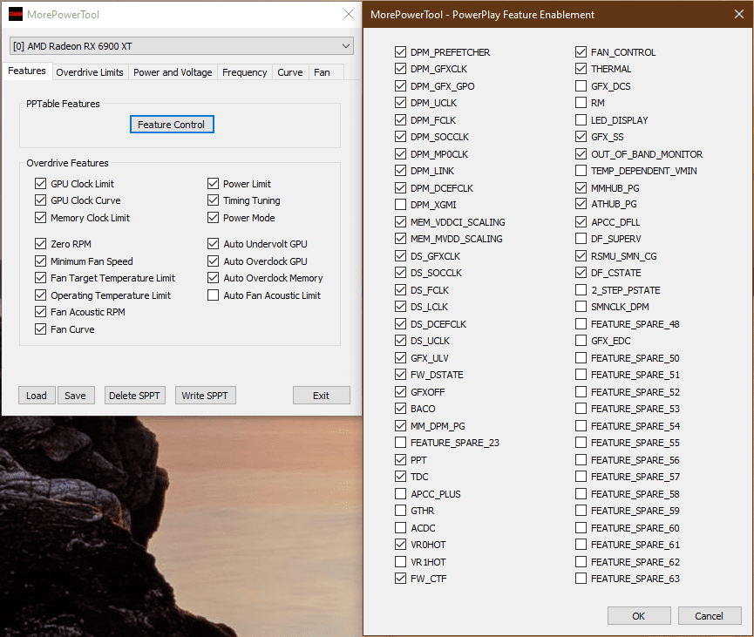
Task: Uncheck Fan Target Temperature Limit
Action: [x=40, y=278]
